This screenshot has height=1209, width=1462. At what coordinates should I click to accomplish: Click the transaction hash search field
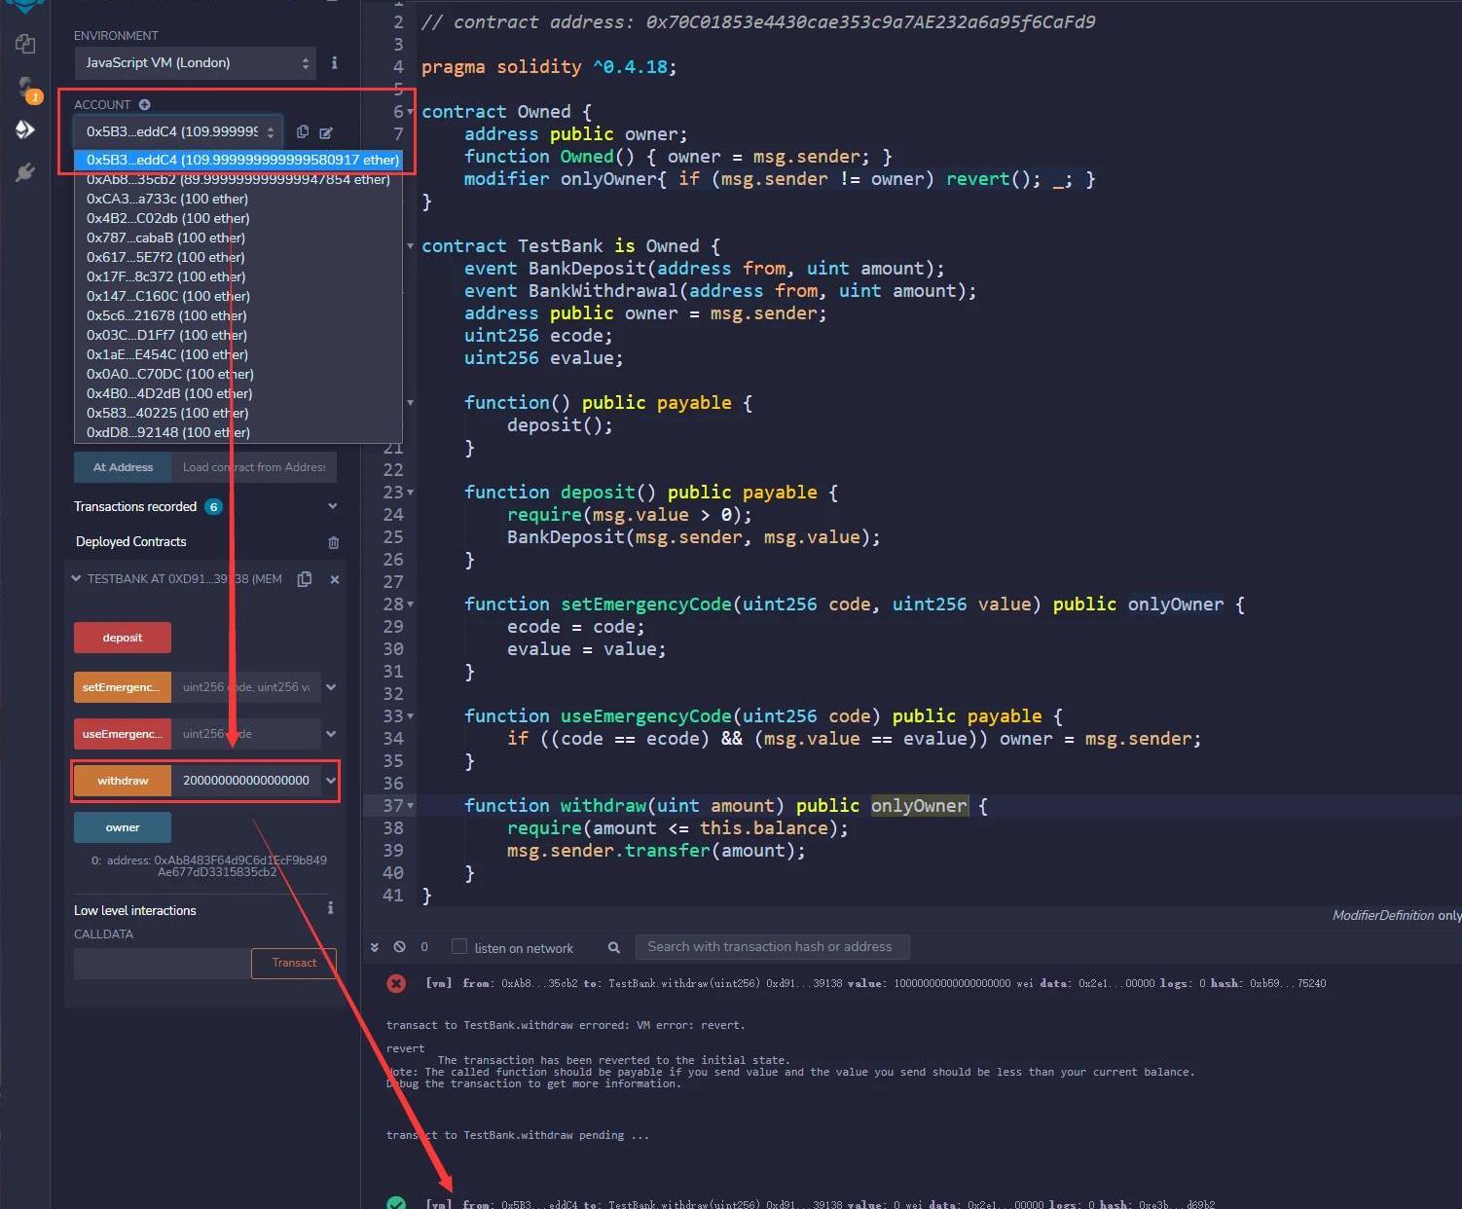772,947
